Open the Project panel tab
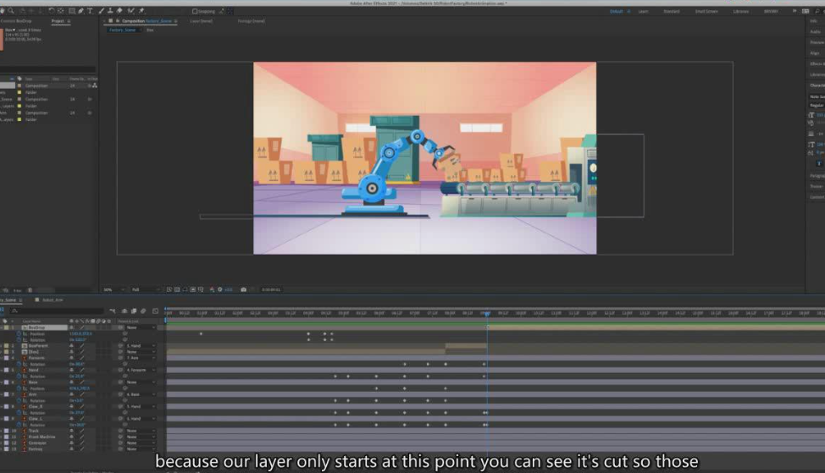Image resolution: width=825 pixels, height=473 pixels. click(58, 20)
